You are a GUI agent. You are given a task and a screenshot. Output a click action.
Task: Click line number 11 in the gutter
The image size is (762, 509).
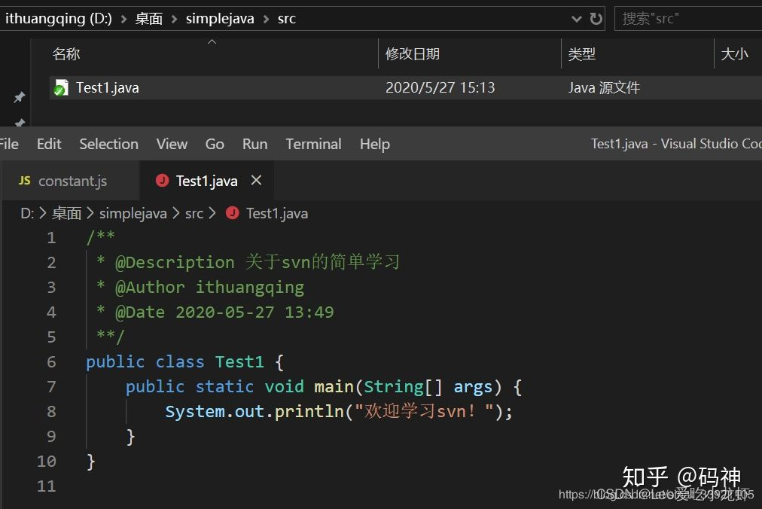pyautogui.click(x=47, y=486)
